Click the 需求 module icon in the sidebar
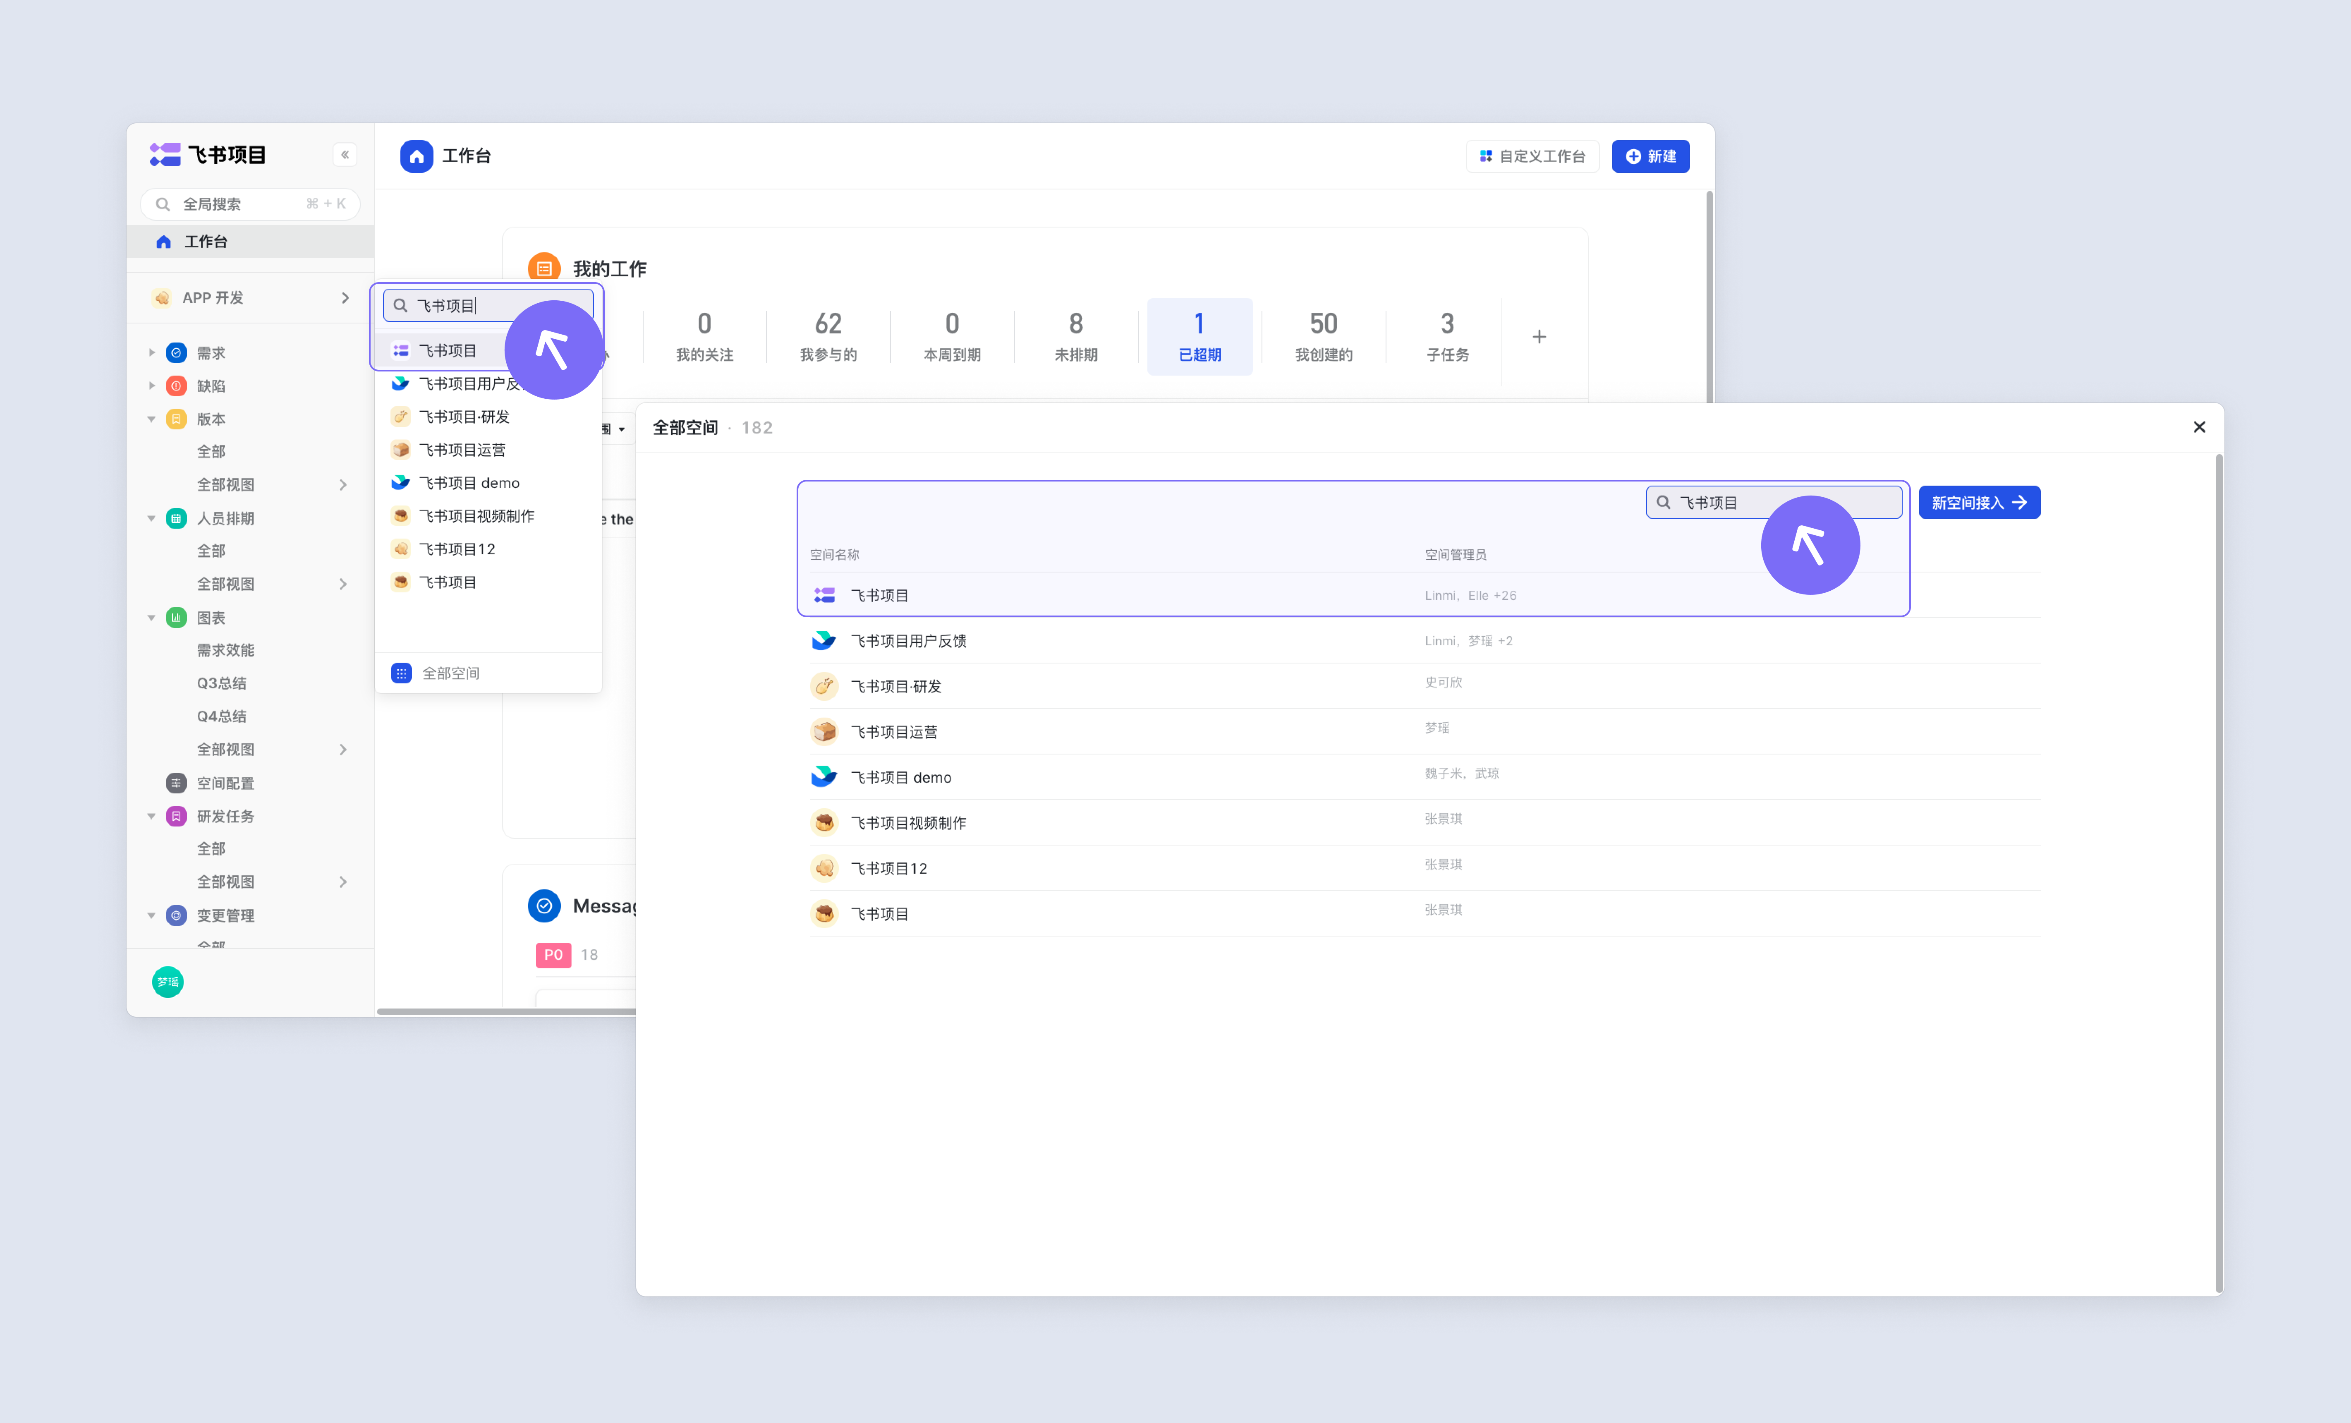The image size is (2351, 1423). click(177, 353)
